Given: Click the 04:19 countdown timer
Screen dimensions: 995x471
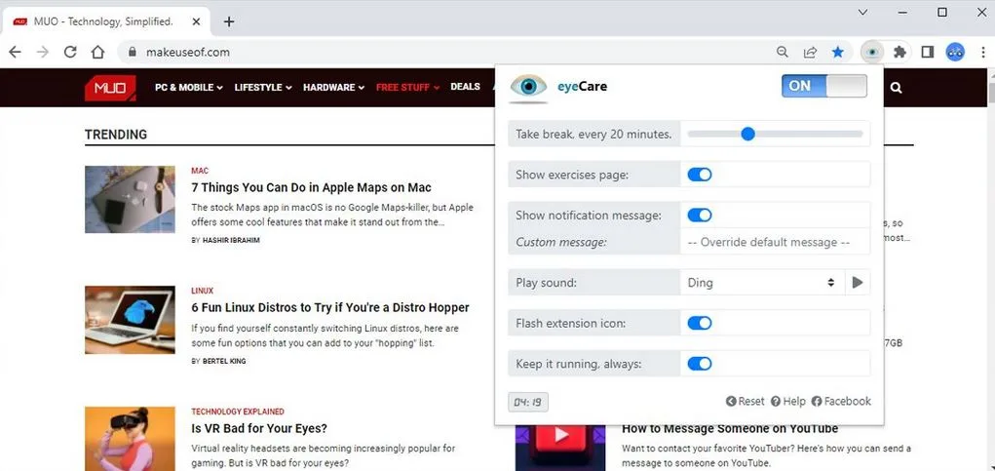Looking at the screenshot, I should pos(528,402).
